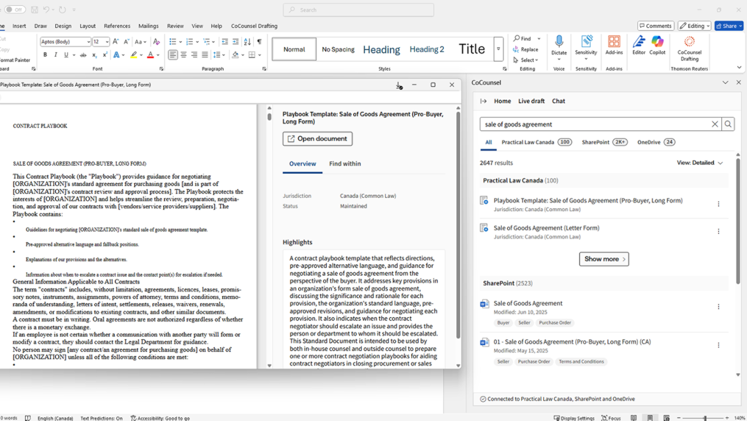Viewport: 747px width, 421px height.
Task: Open the Mailings ribbon tab
Action: pyautogui.click(x=148, y=26)
